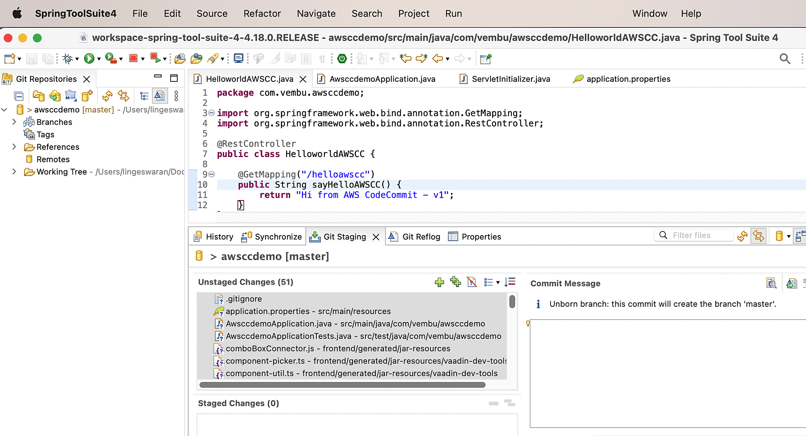Image resolution: width=806 pixels, height=436 pixels.
Task: Toggle hierarchical branch layout in Git Repositories
Action: pyautogui.click(x=144, y=96)
